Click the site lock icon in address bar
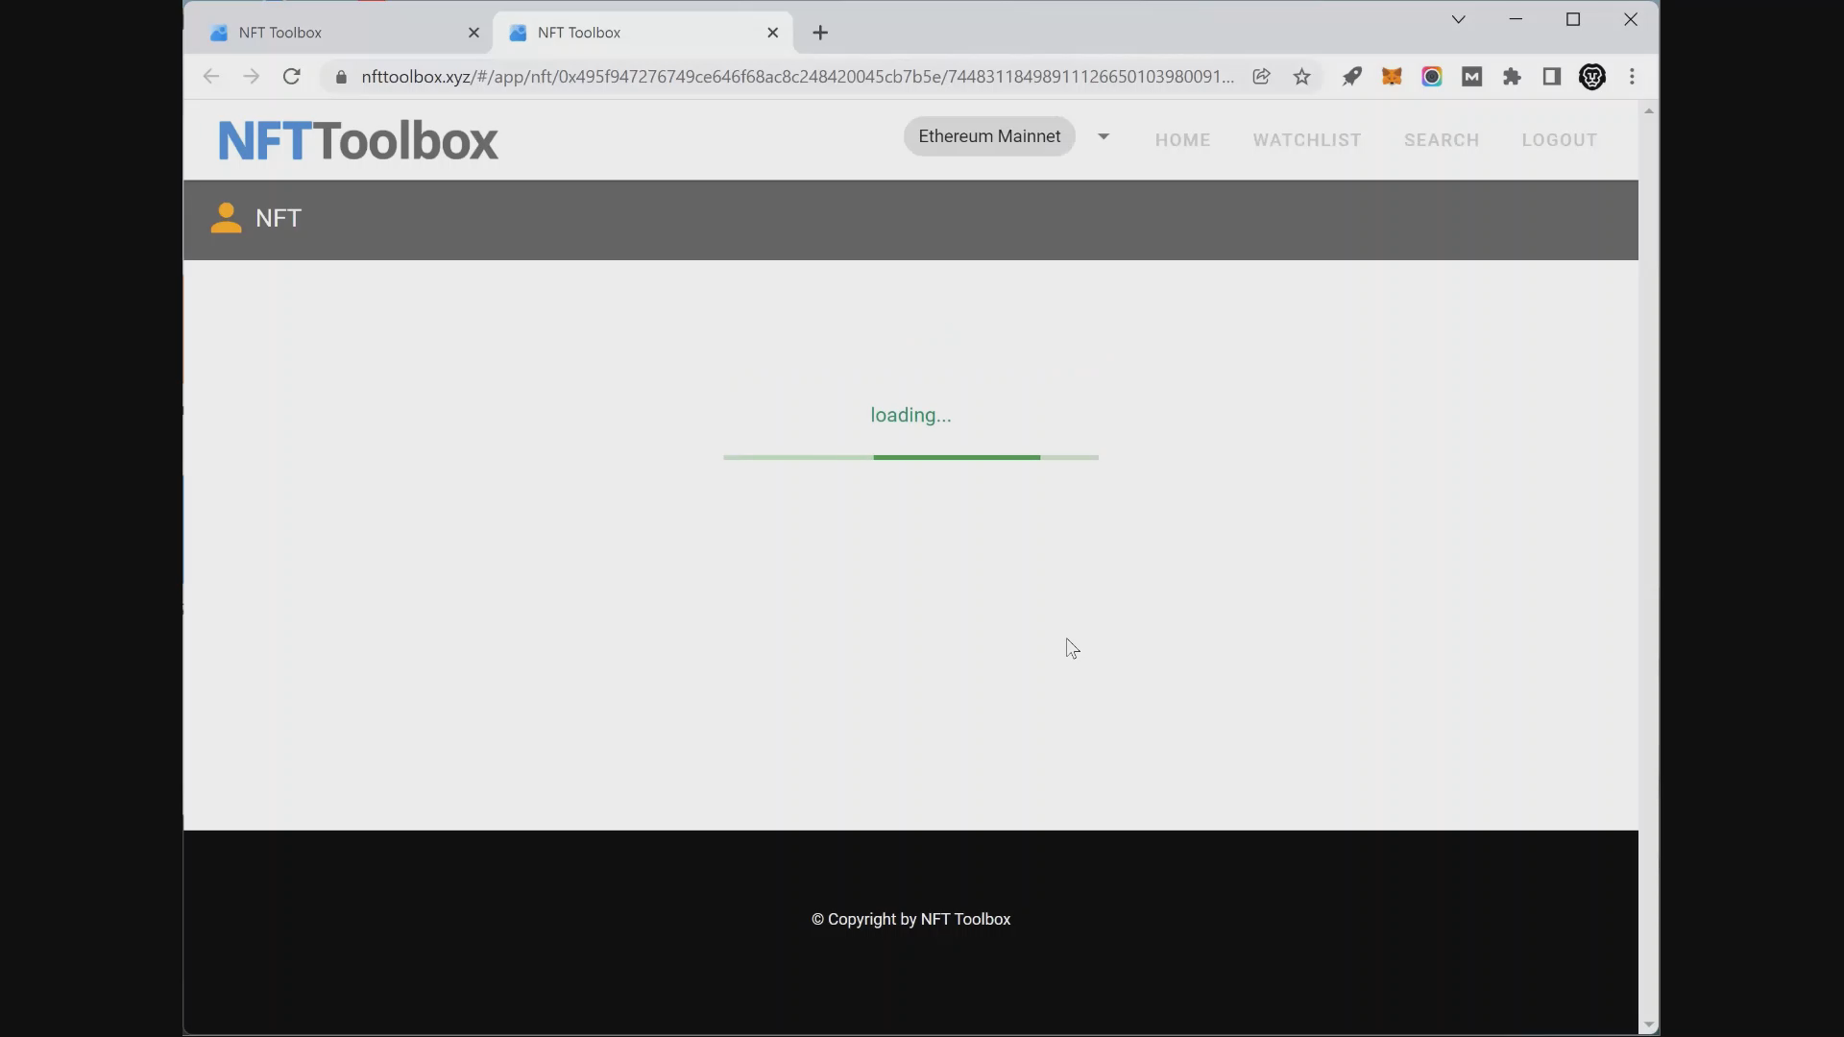 tap(340, 77)
